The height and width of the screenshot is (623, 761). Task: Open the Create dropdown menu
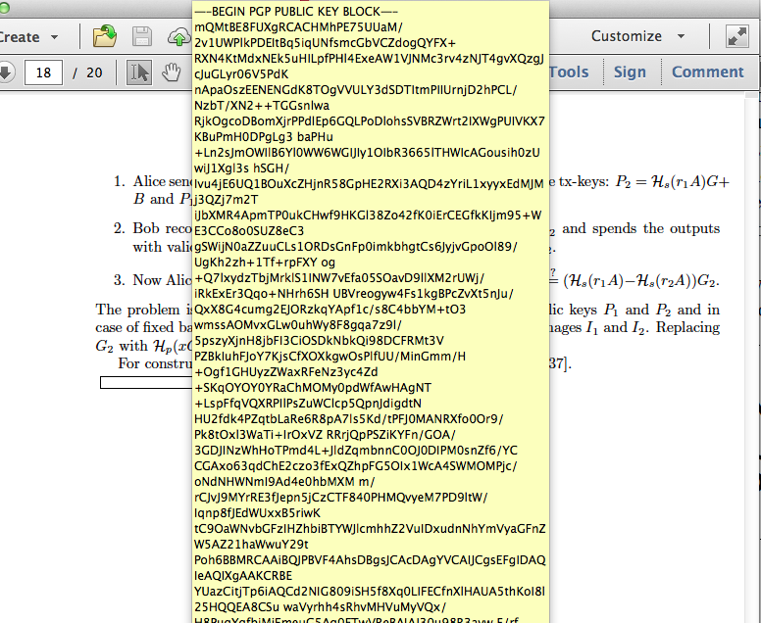point(28,37)
